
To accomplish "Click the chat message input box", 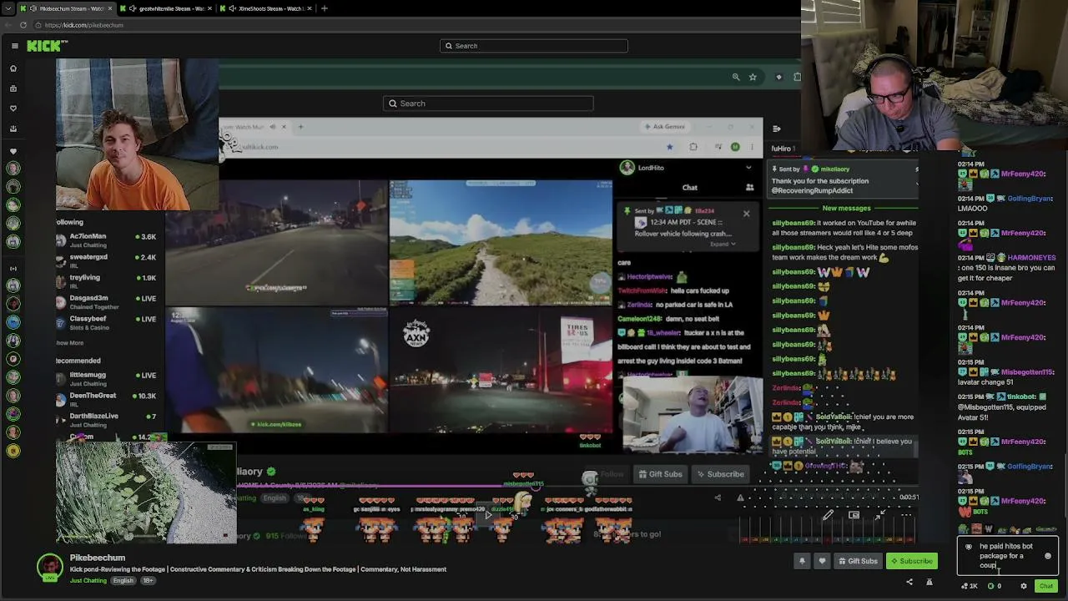I will tap(1007, 556).
